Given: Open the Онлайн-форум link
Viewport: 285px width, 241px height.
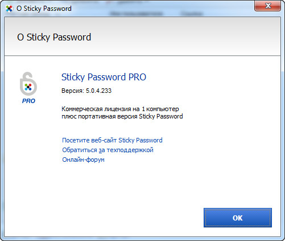Looking at the screenshot, I should [x=83, y=160].
